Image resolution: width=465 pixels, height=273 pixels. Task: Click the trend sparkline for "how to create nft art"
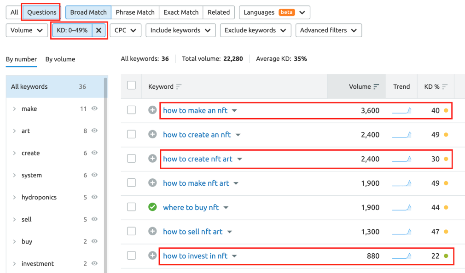click(x=401, y=159)
